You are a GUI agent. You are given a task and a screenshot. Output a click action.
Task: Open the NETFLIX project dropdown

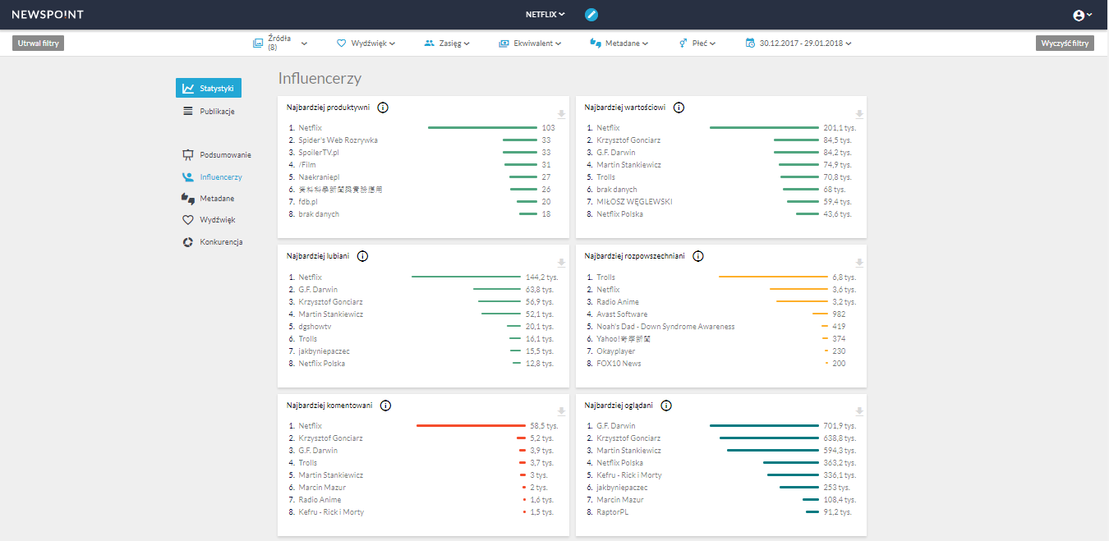point(545,15)
